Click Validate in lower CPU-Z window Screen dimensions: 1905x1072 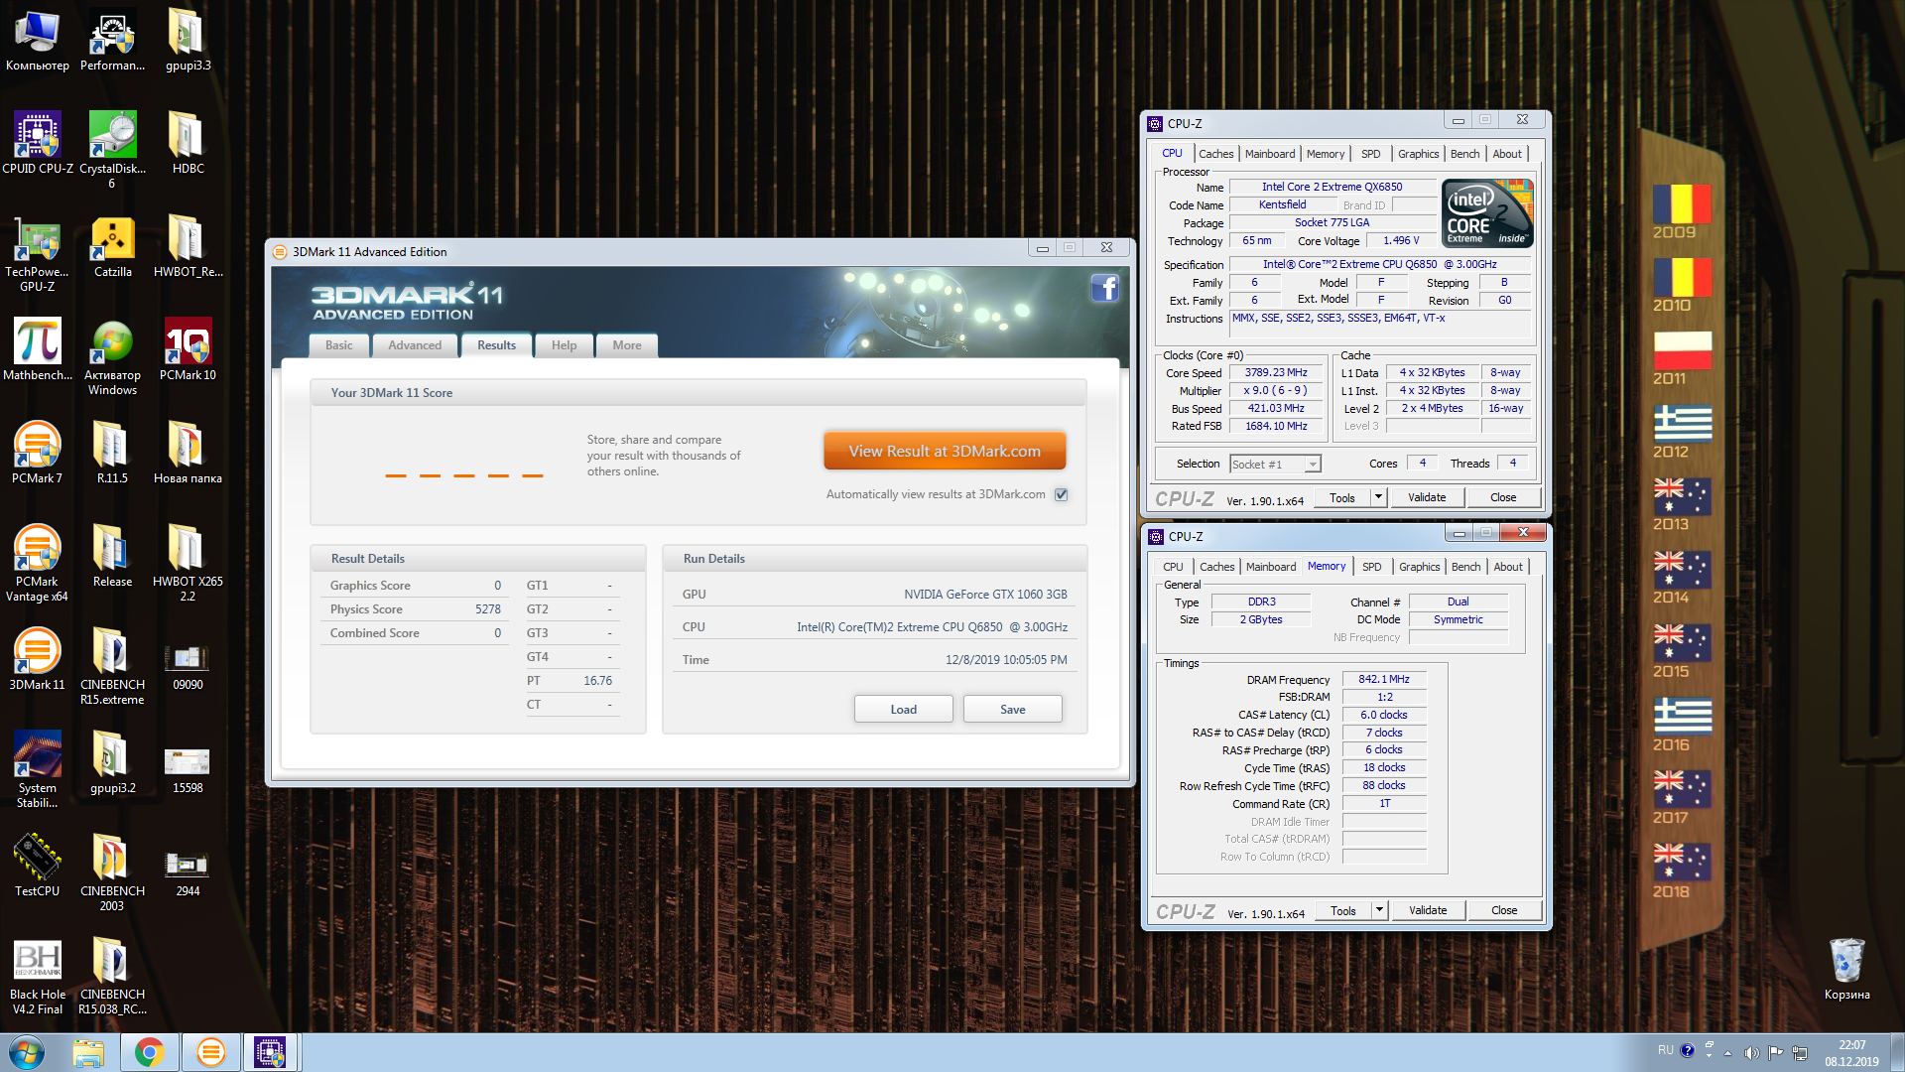pyautogui.click(x=1428, y=910)
